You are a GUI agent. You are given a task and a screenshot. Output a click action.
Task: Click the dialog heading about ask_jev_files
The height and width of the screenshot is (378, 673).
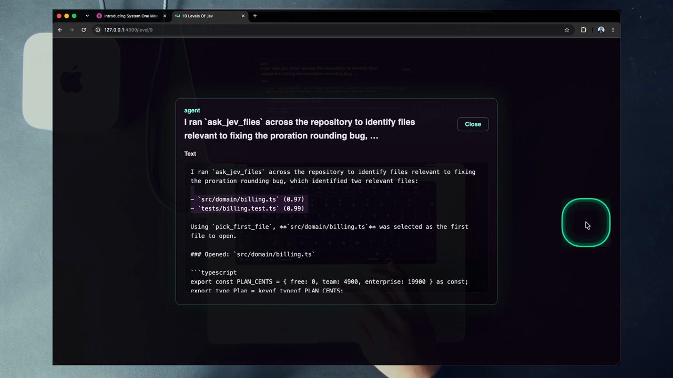tap(300, 129)
